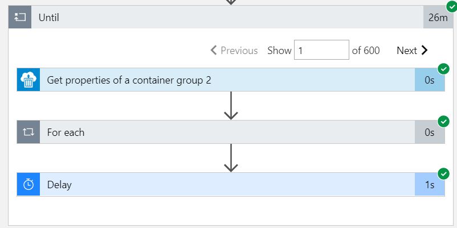Viewport: 457px width, 228px height.
Task: Click the arrow between For each and Delay
Action: (x=230, y=157)
